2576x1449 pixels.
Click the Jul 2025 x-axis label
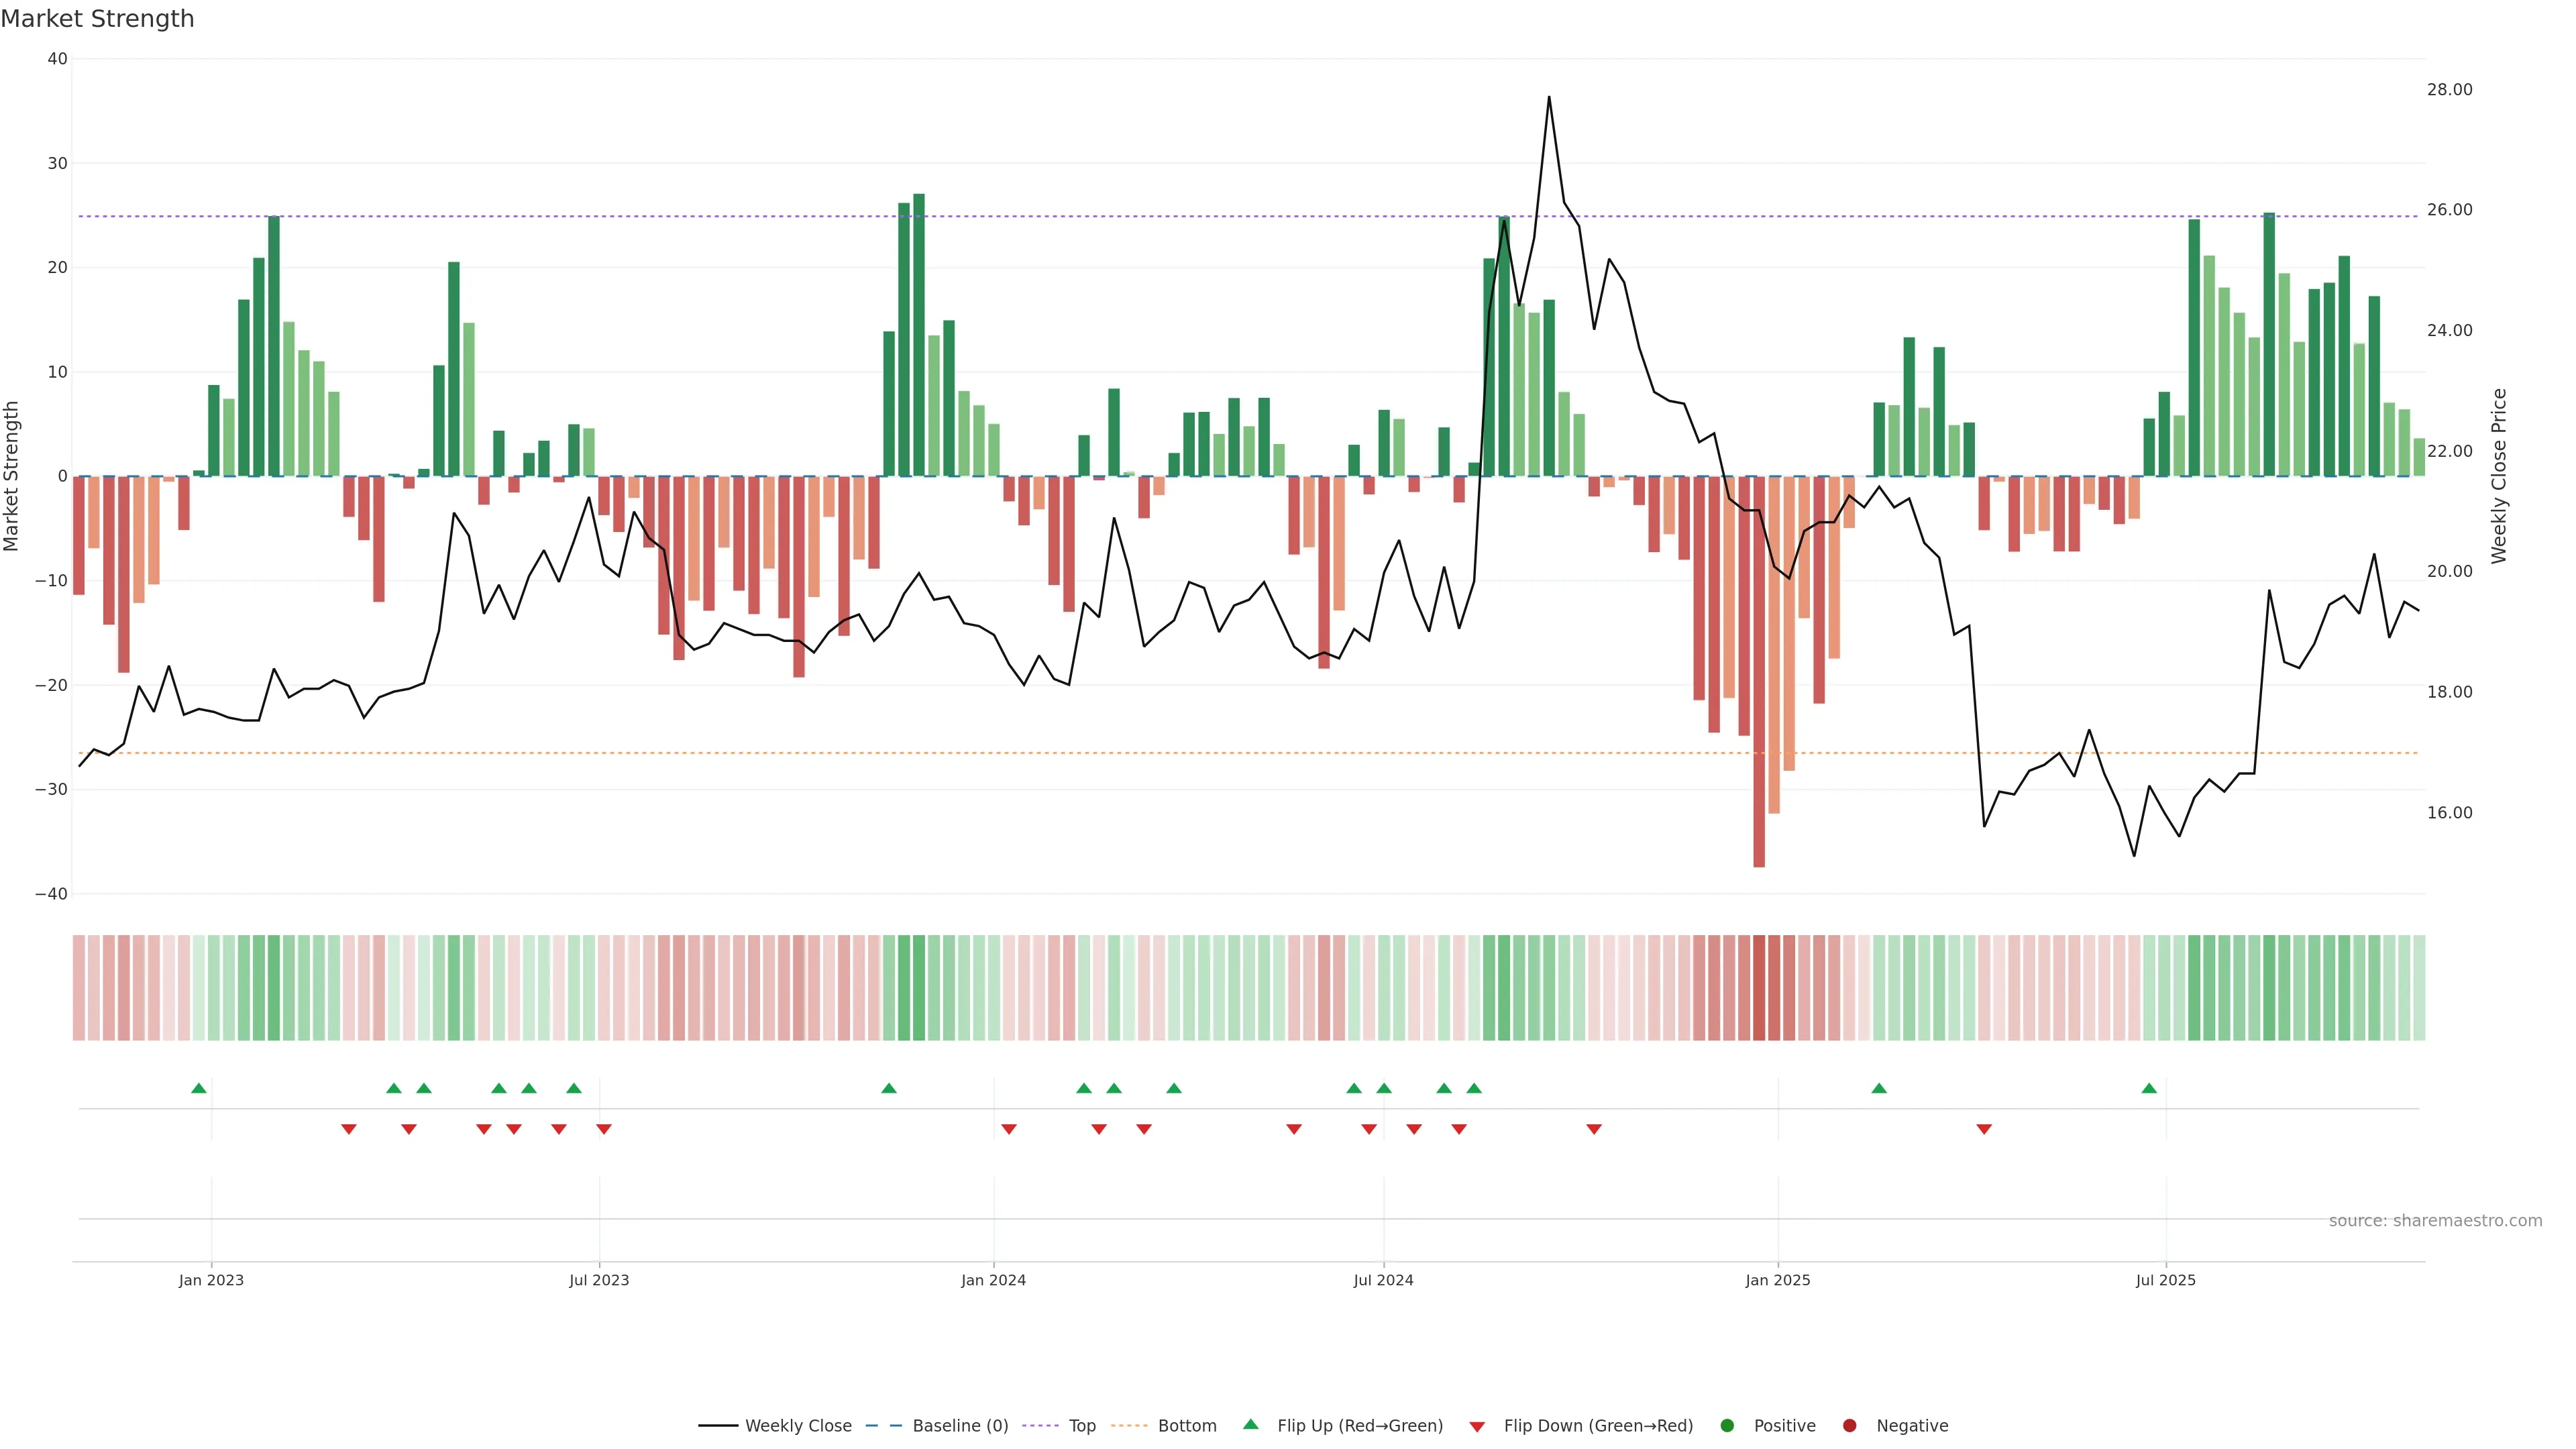coord(2165,1280)
